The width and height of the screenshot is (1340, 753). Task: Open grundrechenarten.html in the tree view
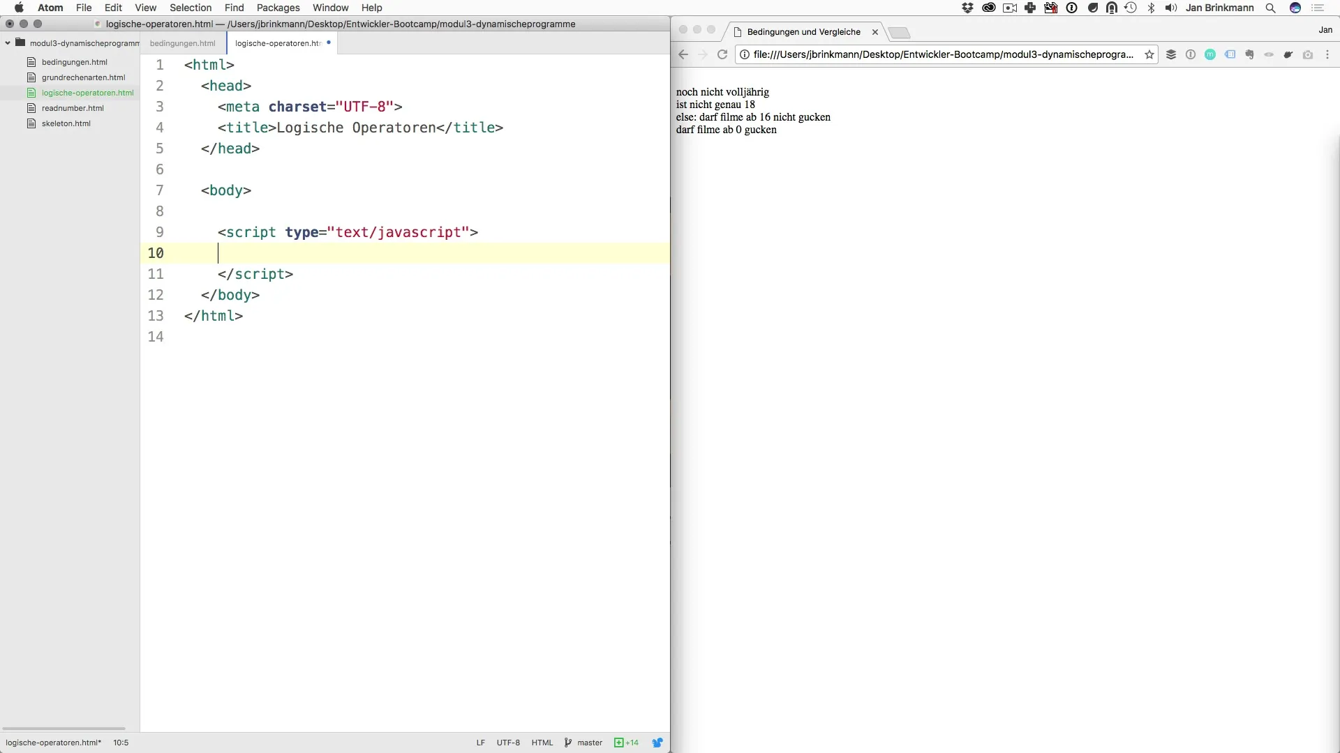tap(83, 77)
